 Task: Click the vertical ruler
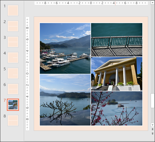tap(27, 74)
